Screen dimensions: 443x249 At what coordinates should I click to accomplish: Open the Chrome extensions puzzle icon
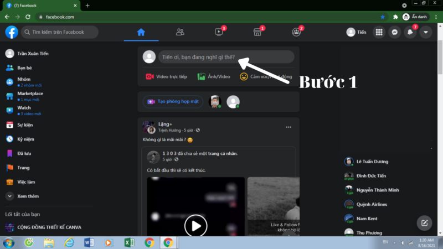[x=395, y=17]
